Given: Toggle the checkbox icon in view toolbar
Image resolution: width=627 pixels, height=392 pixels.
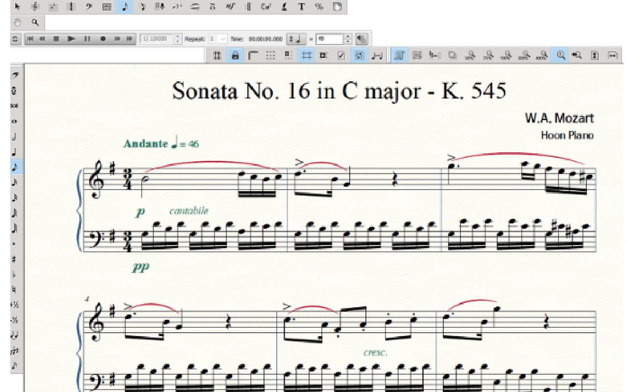Looking at the screenshot, I should point(341,55).
